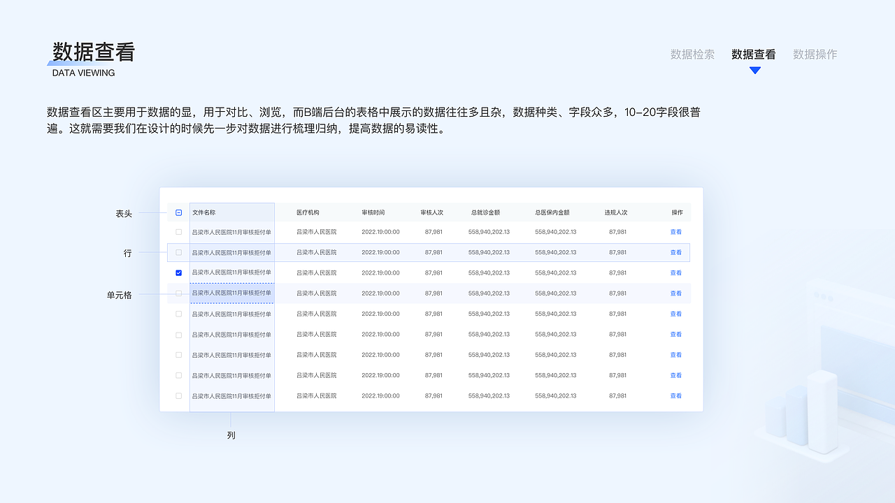Tick the checkbox beside the dashed-border cell
This screenshot has width=895, height=503.
click(178, 293)
